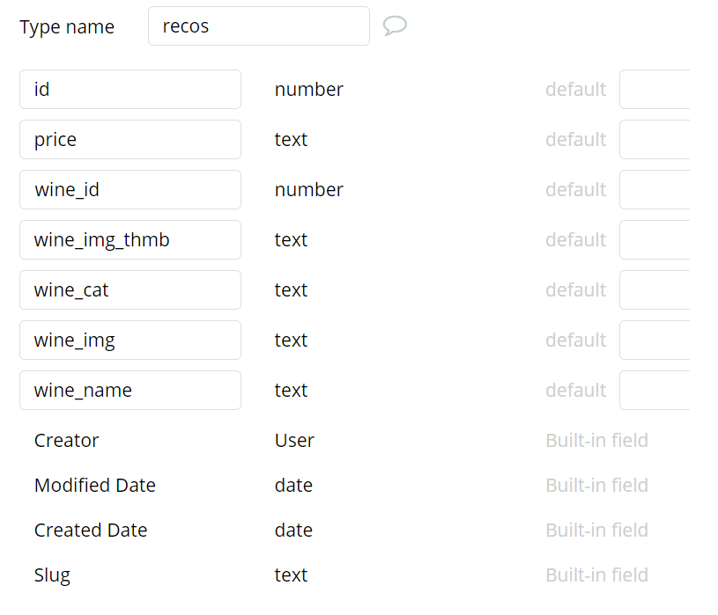718x615 pixels.
Task: Focus default value box for 'wine_img'
Action: pyautogui.click(x=655, y=340)
